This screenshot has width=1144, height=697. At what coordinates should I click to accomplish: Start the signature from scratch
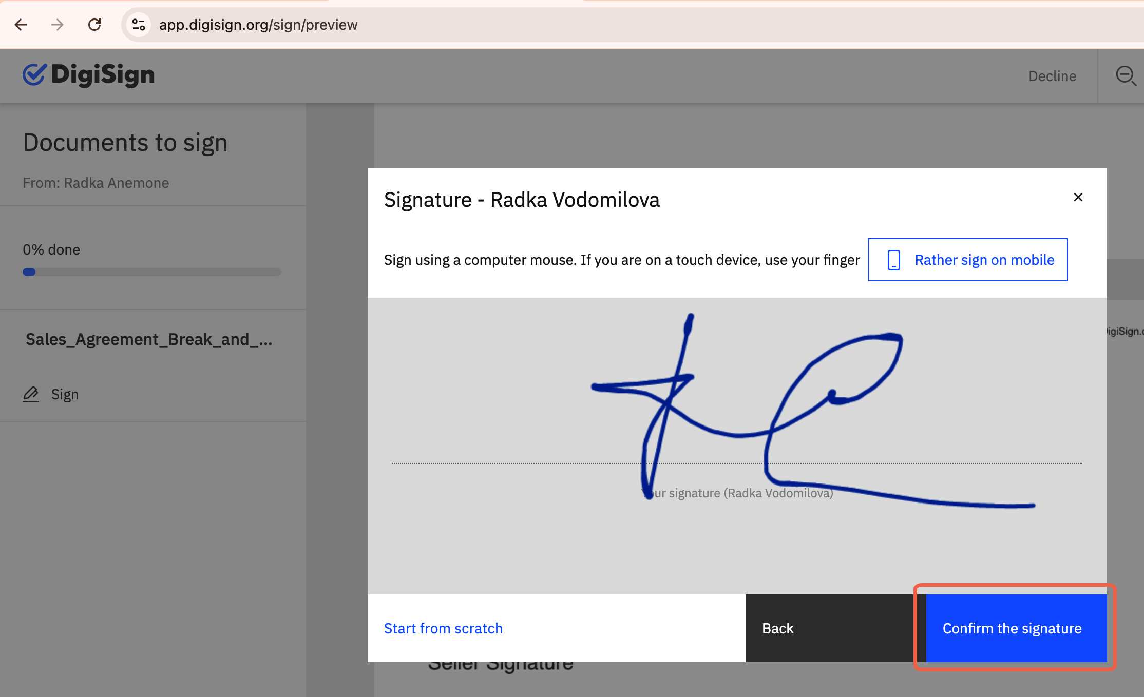tap(443, 628)
